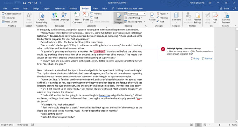The image size is (238, 127).
Task: Expand the Reject dropdown arrow
Action: (x=168, y=14)
